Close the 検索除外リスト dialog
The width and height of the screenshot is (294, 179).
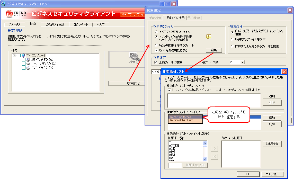pyautogui.click(x=284, y=71)
